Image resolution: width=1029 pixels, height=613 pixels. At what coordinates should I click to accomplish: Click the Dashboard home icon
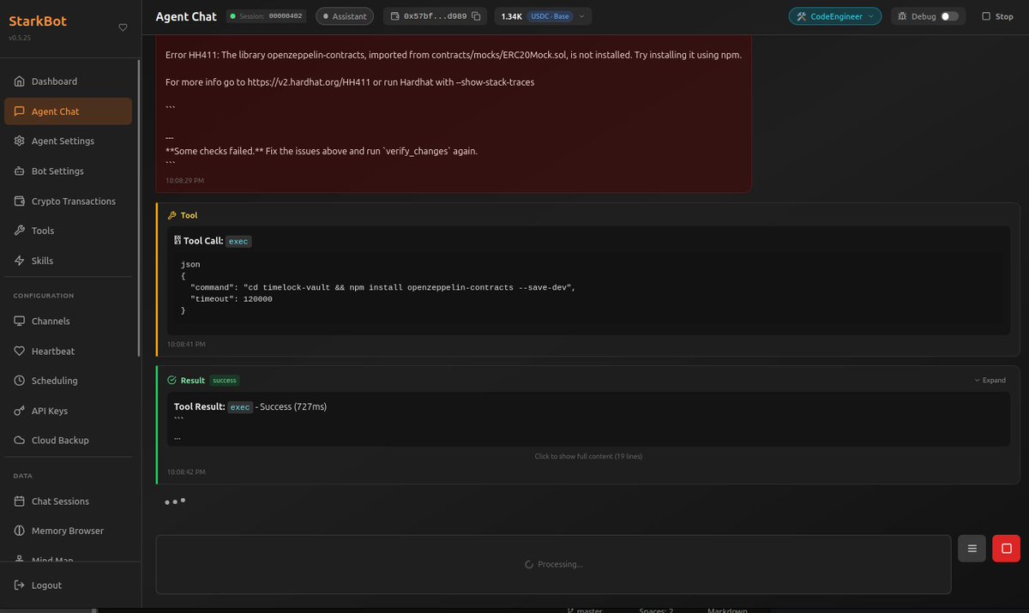pos(20,81)
